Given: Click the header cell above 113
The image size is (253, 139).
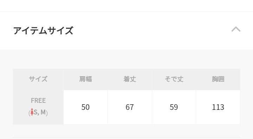Looking at the screenshot, I should [x=218, y=79].
